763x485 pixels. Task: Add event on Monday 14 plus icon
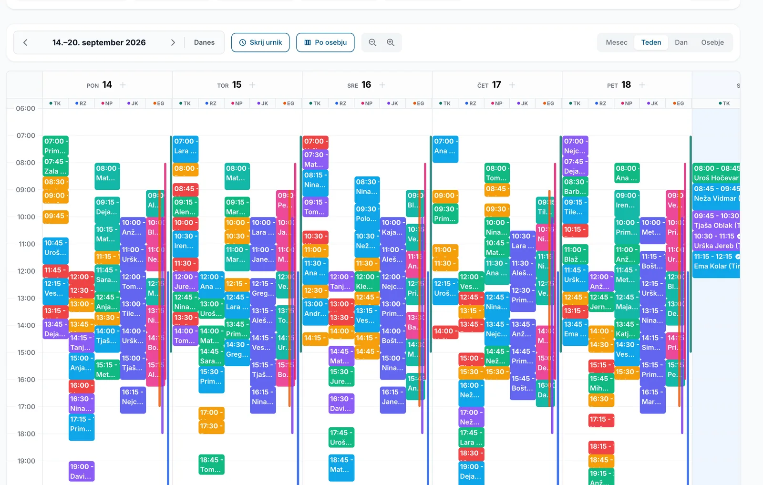click(123, 85)
